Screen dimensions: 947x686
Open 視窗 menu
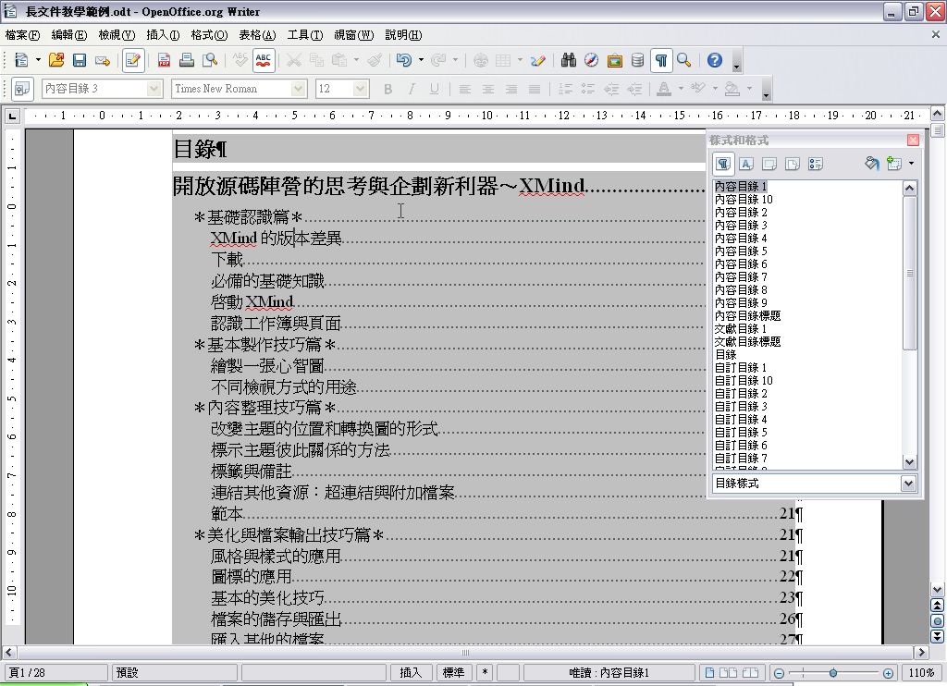(354, 35)
